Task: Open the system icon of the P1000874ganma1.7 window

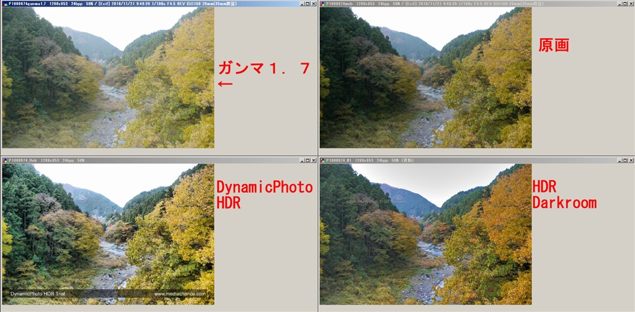Action: 5,4
